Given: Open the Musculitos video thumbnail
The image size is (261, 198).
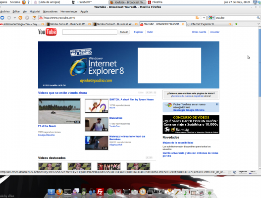Looking at the screenshot, I should point(97,124).
